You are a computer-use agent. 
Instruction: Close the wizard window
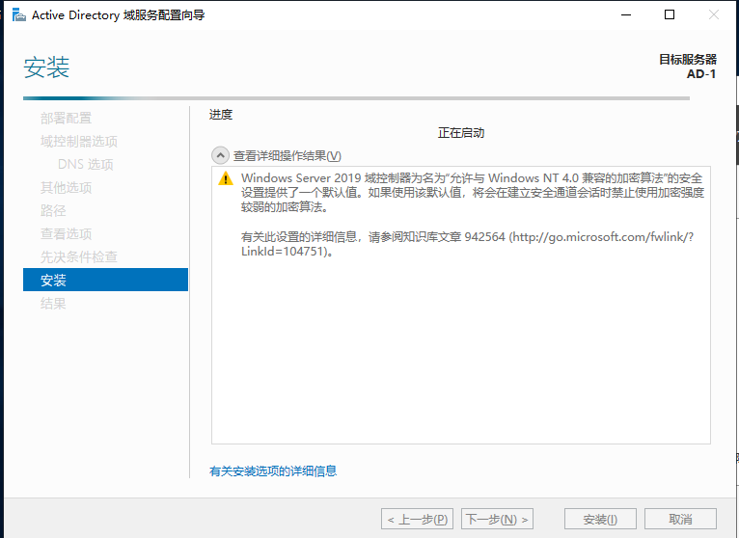point(714,15)
